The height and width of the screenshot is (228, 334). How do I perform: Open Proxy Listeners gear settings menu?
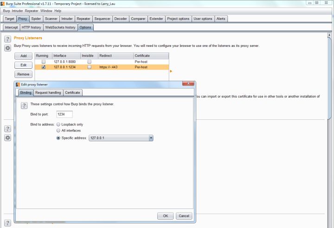(8, 48)
